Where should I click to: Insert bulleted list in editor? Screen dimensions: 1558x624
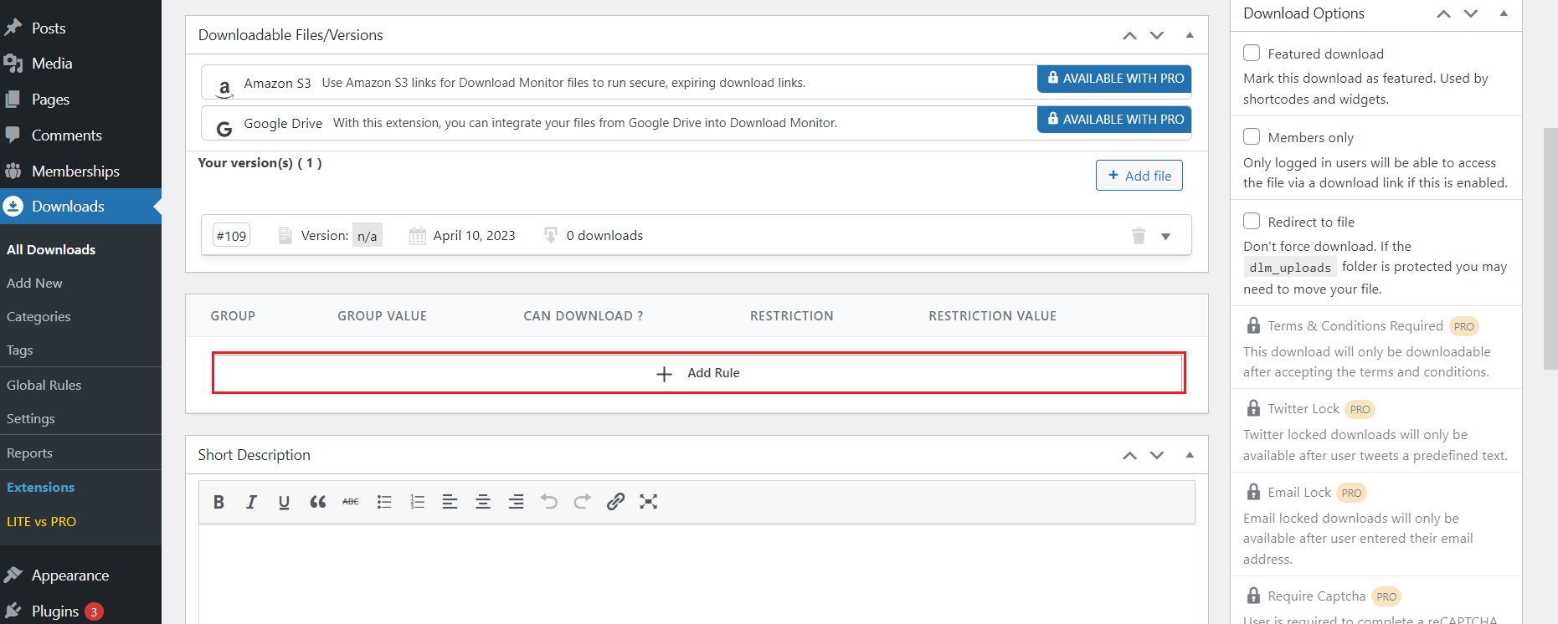coord(384,502)
